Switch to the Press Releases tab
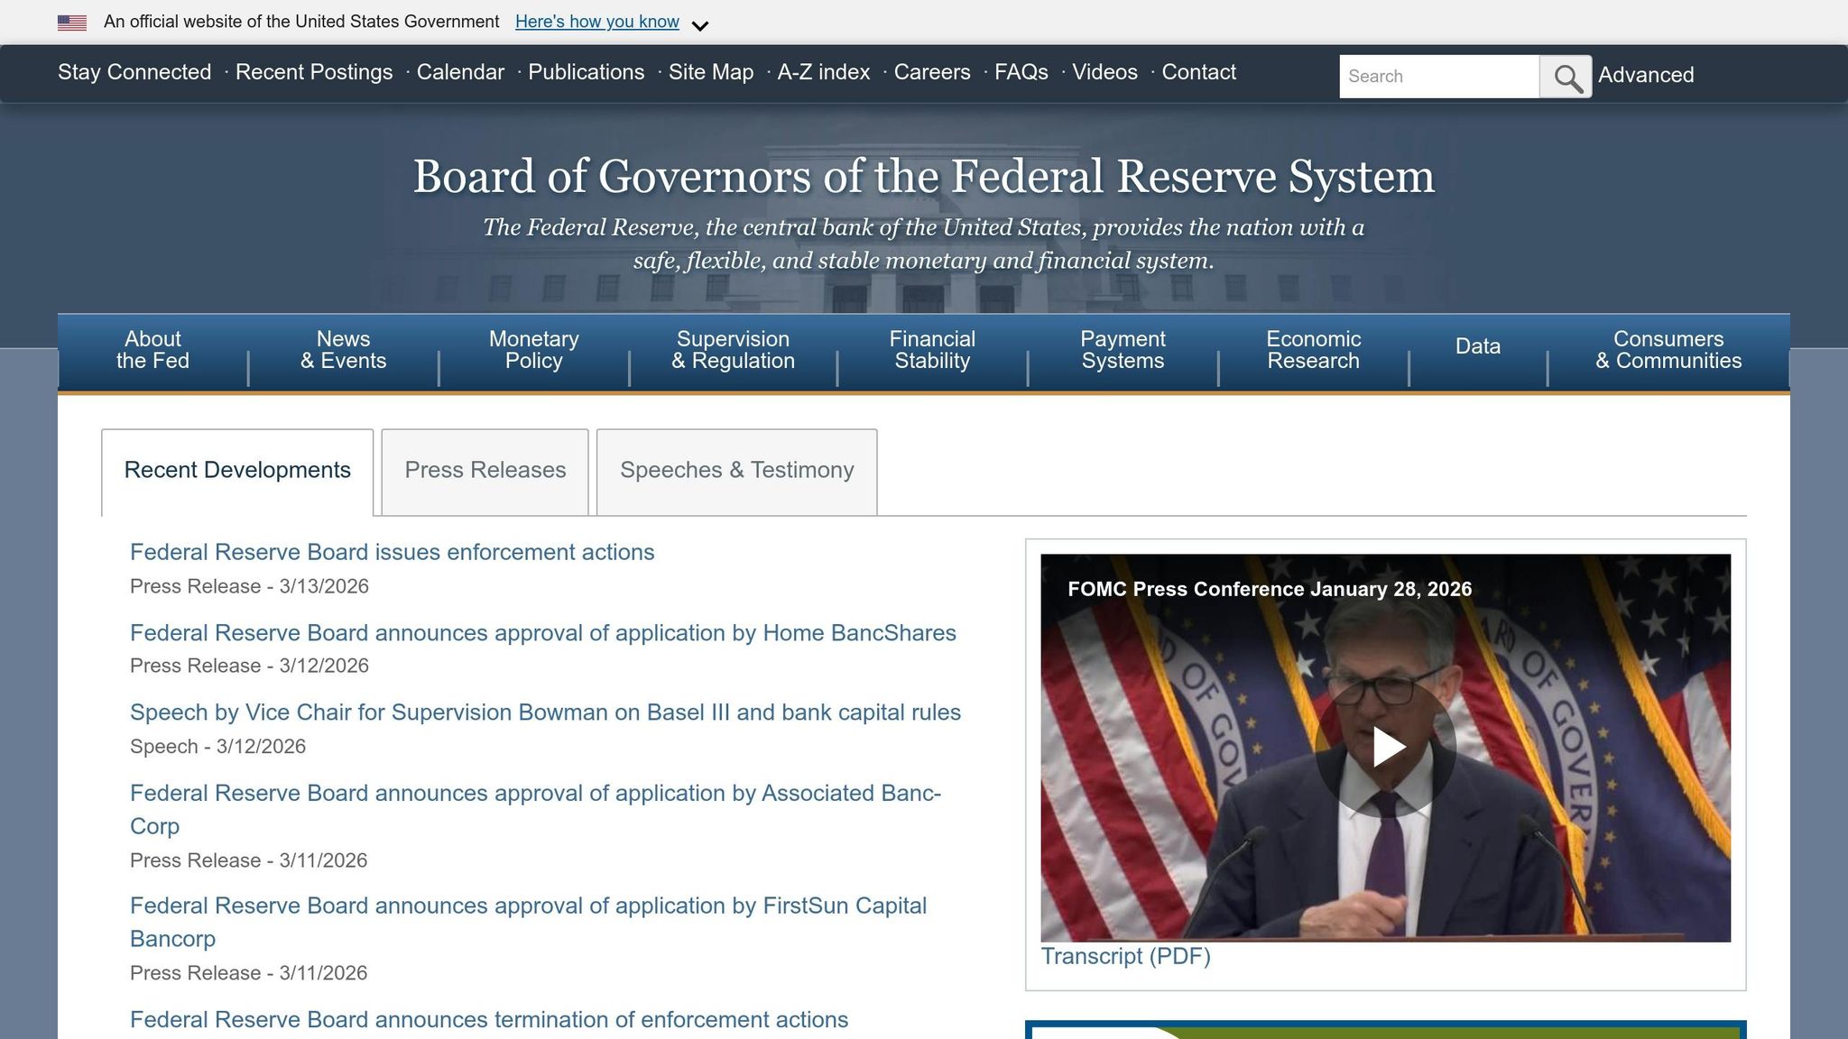1848x1039 pixels. coord(485,470)
